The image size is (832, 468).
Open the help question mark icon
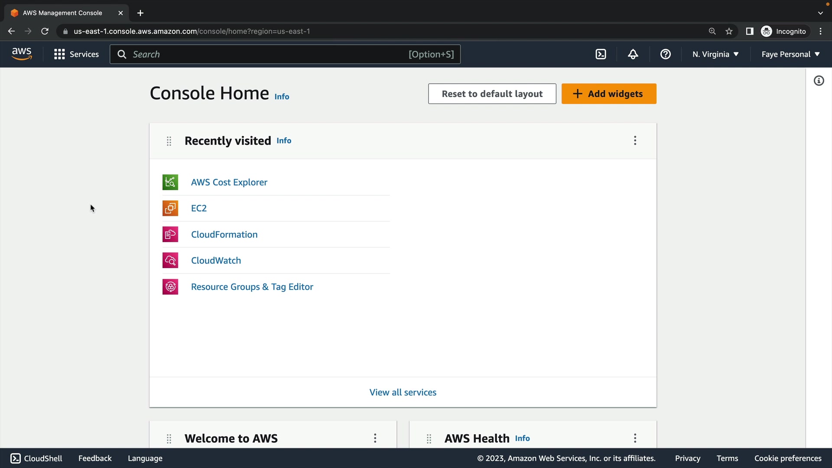[665, 54]
